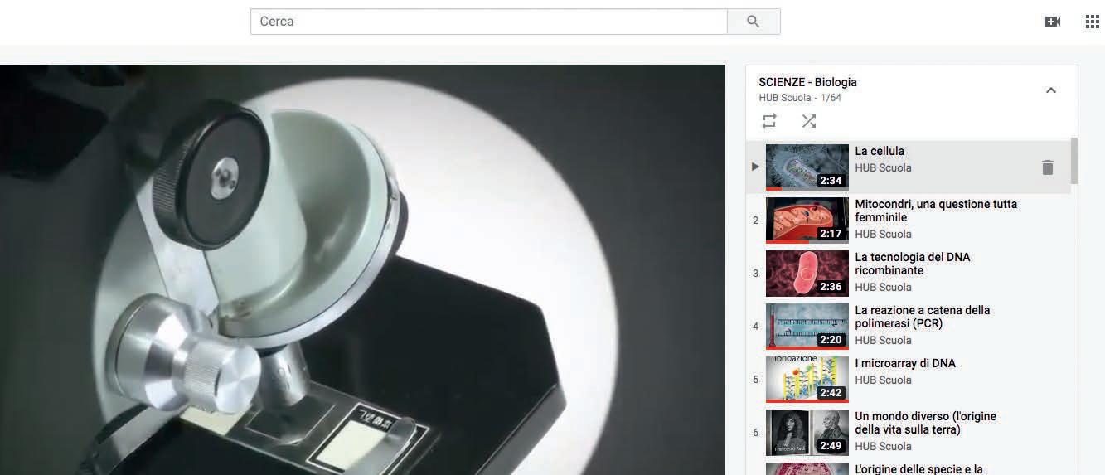Collapse the SCIENZE - Biologia playlist panel

coord(1051,90)
